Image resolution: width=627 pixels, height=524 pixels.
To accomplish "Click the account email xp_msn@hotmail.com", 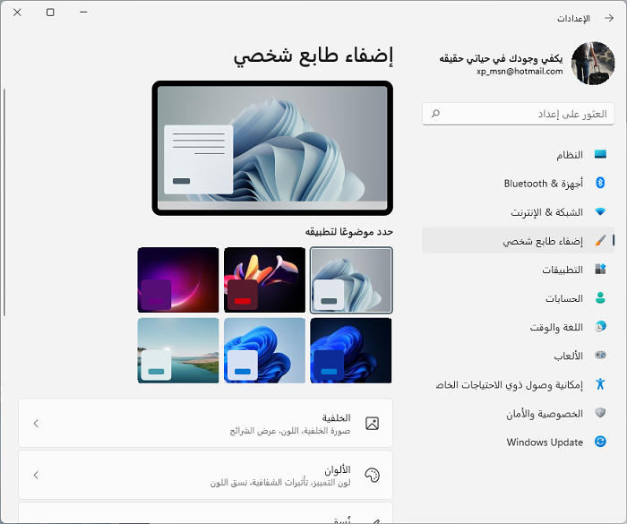I will click(520, 71).
